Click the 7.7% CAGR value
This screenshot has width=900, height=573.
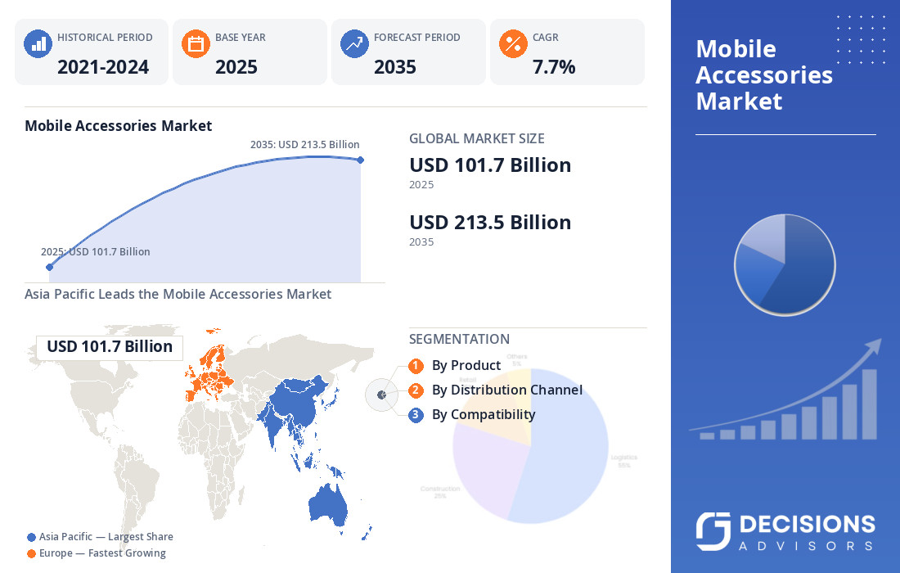554,67
